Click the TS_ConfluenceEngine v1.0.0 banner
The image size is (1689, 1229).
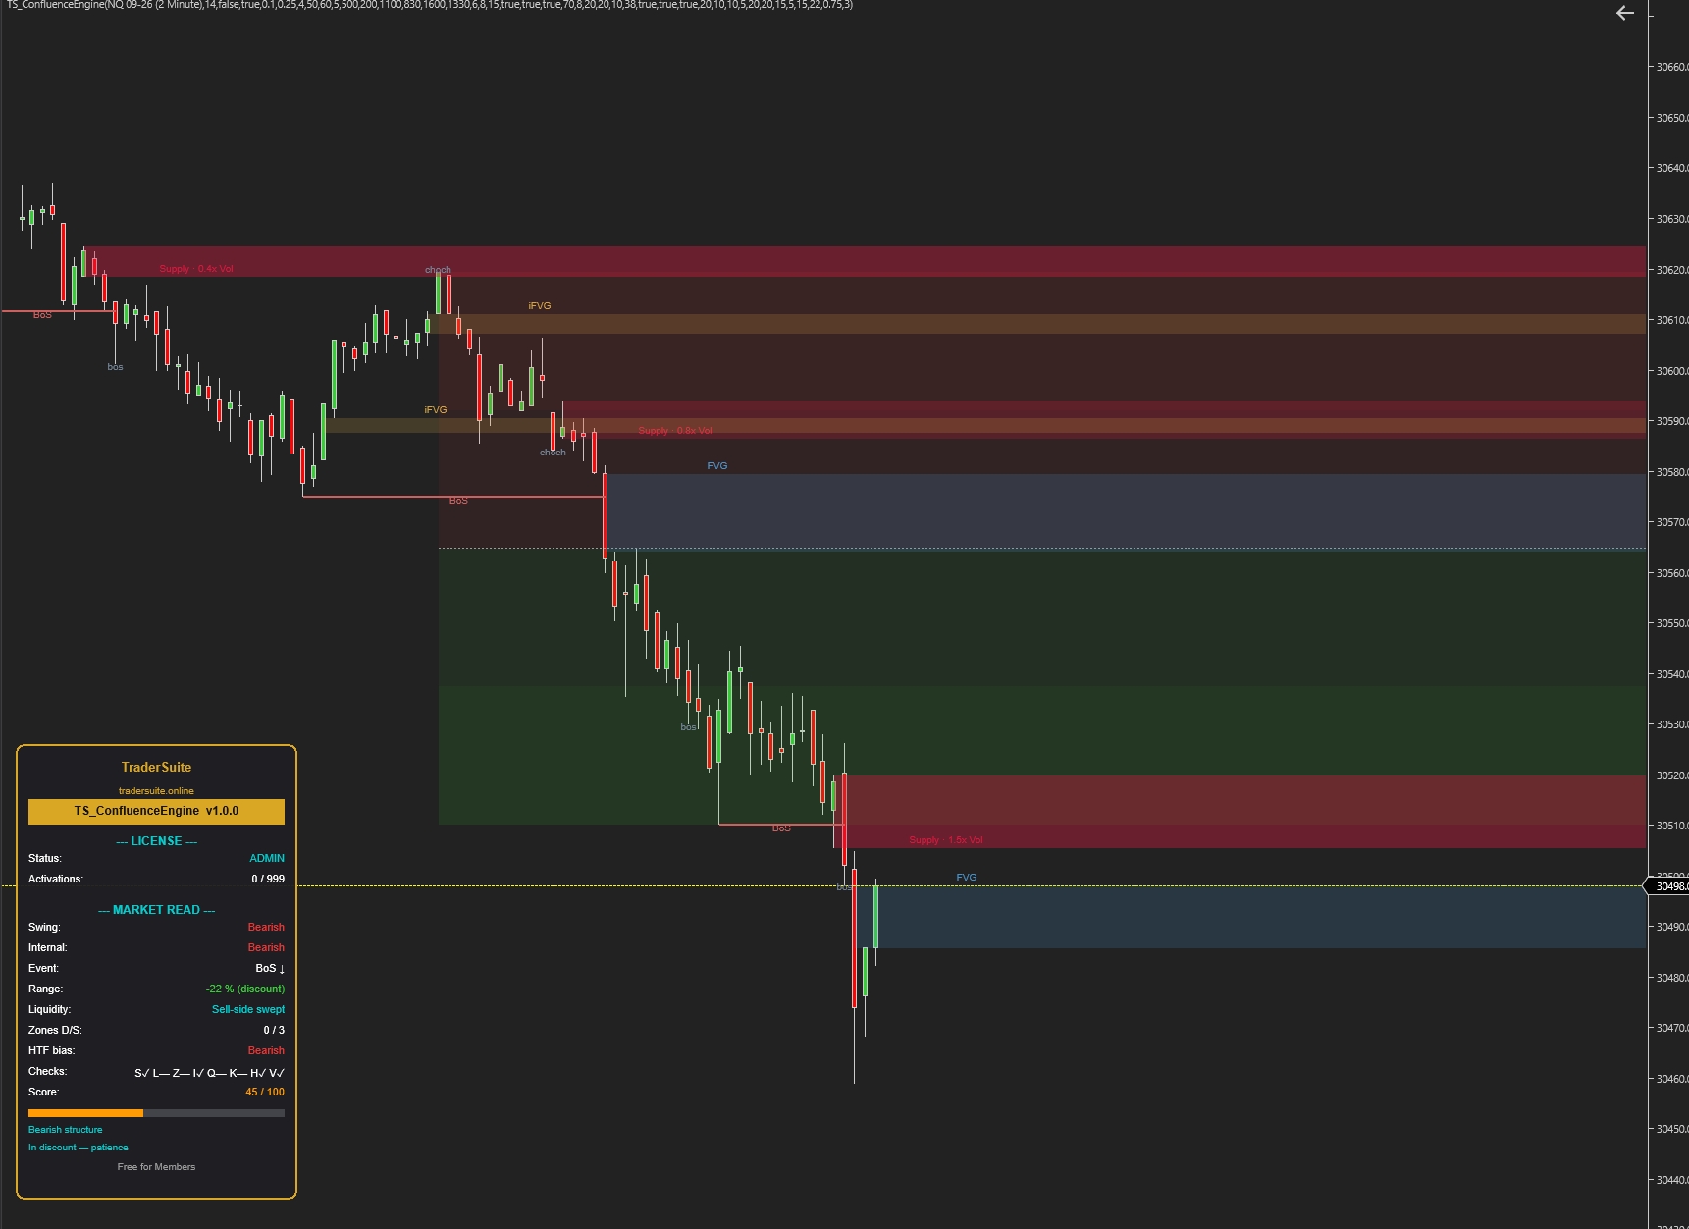(156, 811)
